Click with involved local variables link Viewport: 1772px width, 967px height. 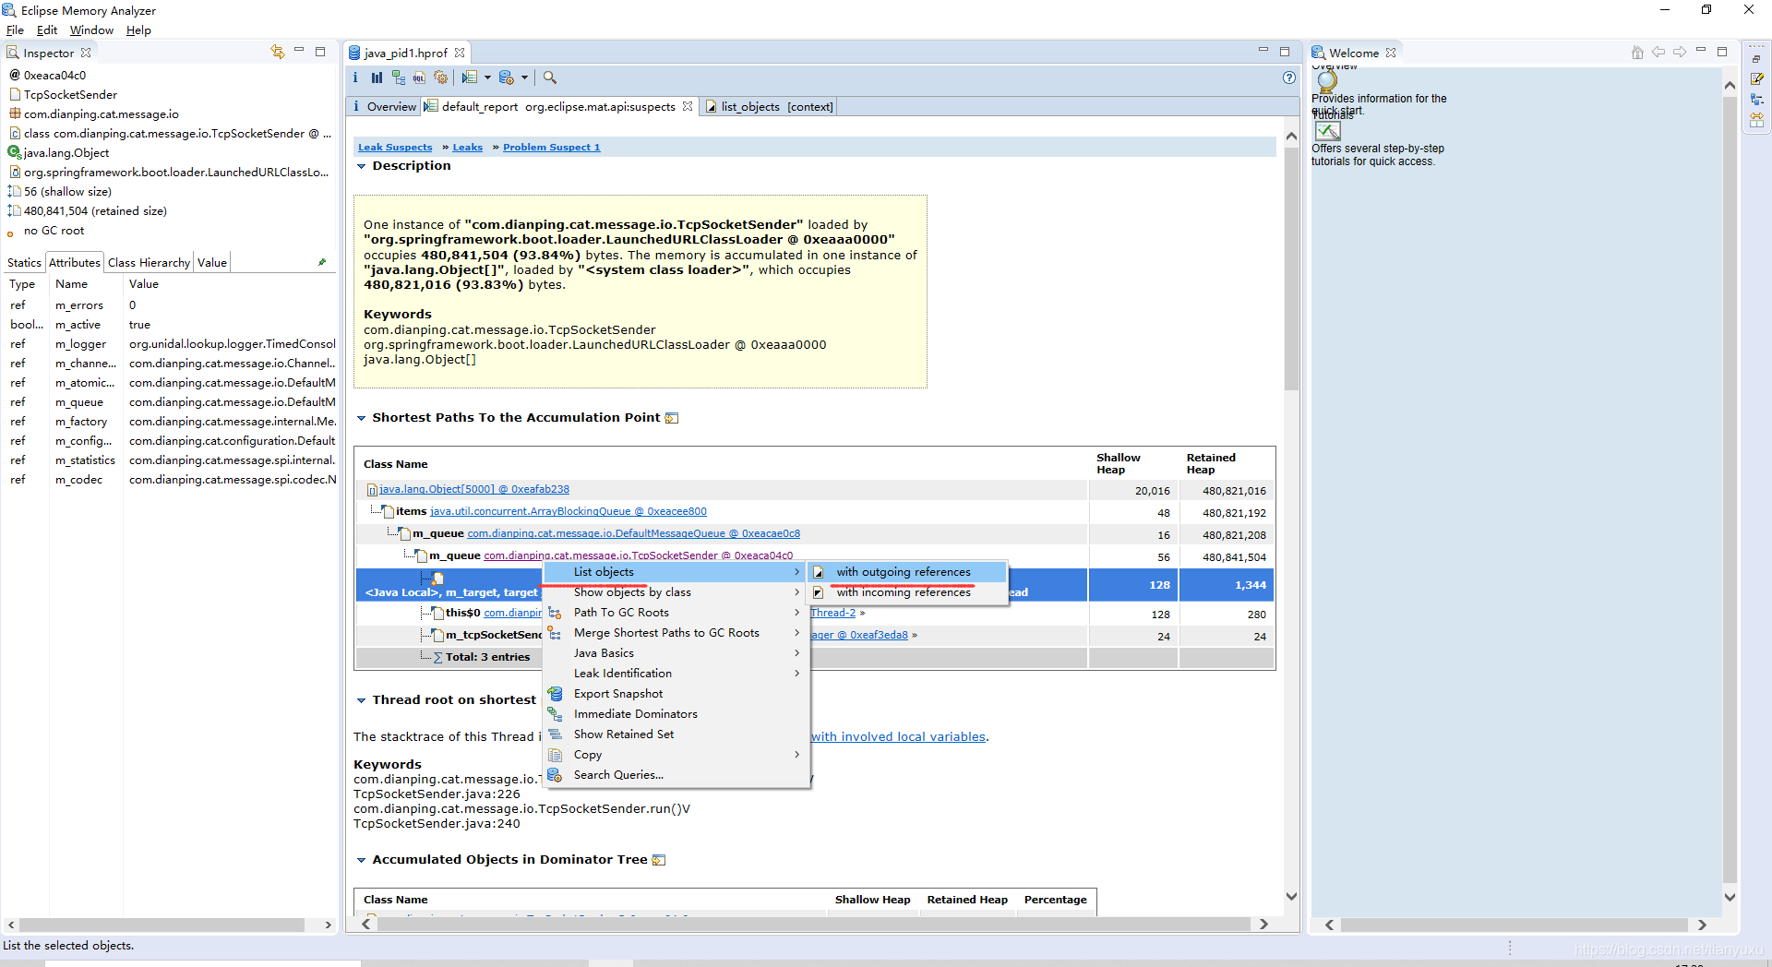899,736
